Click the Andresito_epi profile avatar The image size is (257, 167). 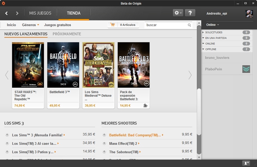point(249,14)
